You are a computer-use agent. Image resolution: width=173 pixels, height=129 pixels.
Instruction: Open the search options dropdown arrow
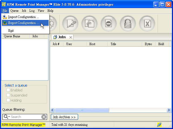(x=9, y=116)
